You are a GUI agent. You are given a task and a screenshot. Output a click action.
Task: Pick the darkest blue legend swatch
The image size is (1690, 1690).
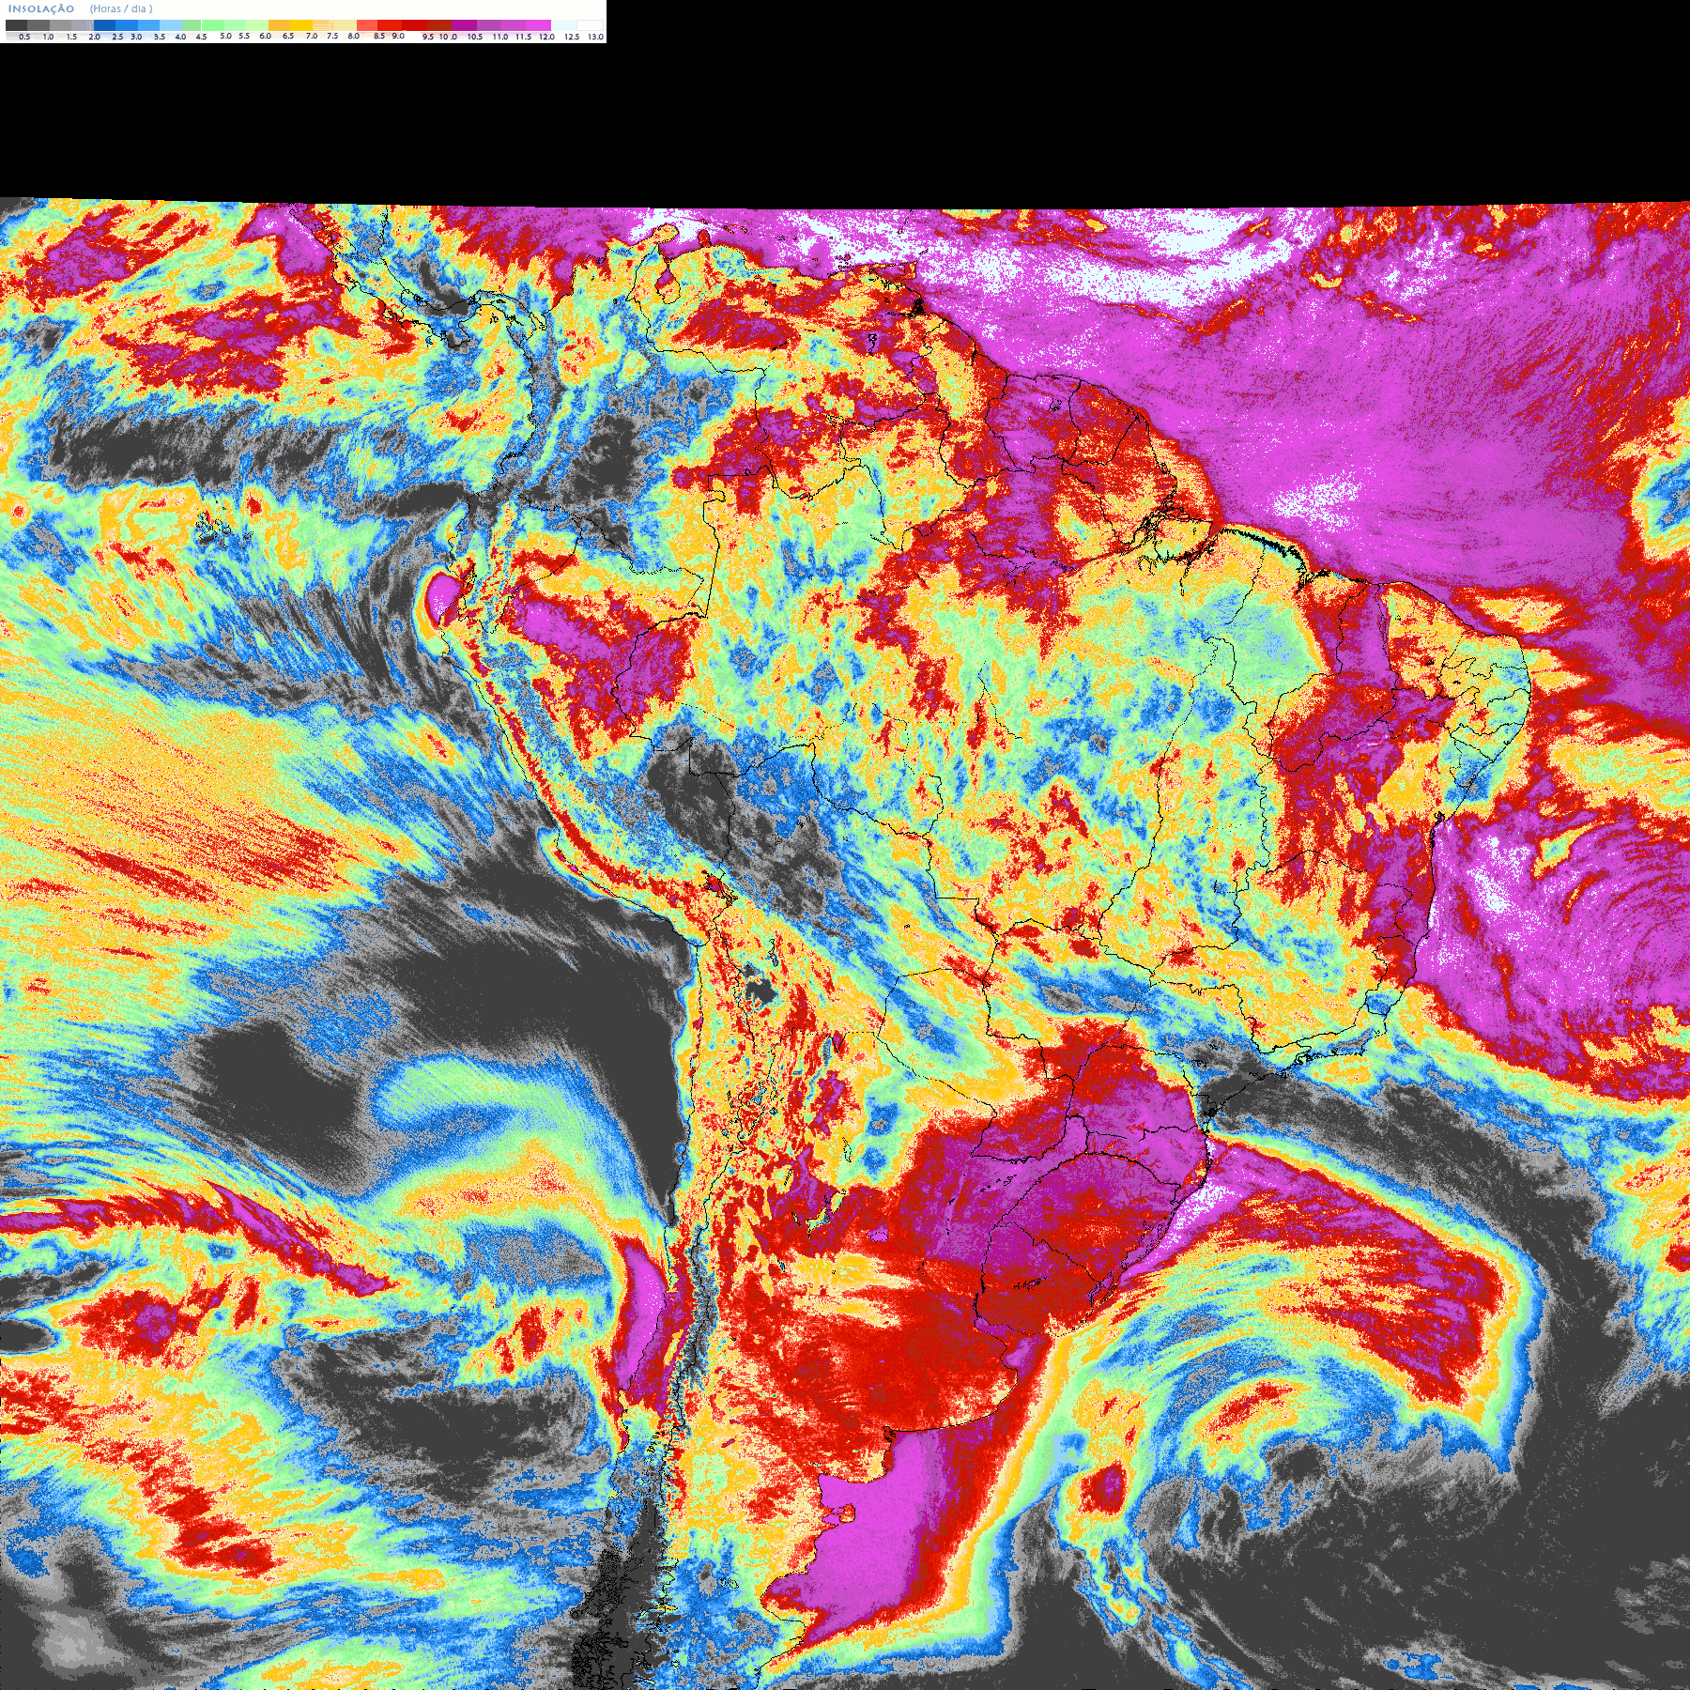click(104, 25)
